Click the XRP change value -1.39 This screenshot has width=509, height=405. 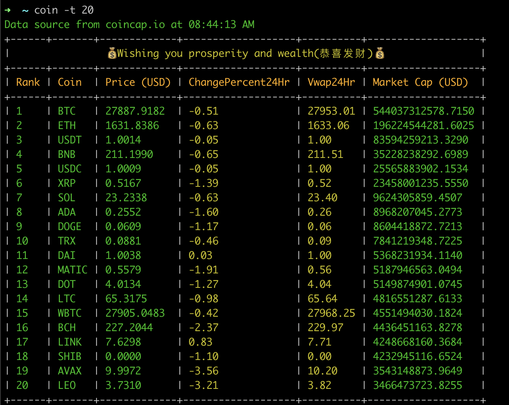tap(204, 183)
